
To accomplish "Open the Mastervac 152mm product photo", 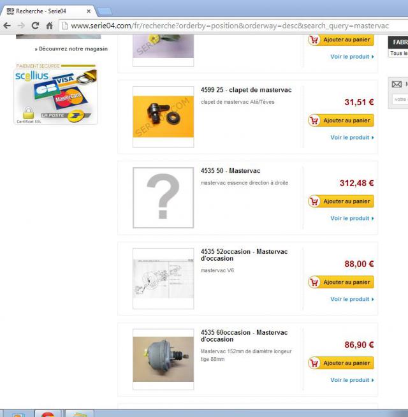I will [163, 359].
